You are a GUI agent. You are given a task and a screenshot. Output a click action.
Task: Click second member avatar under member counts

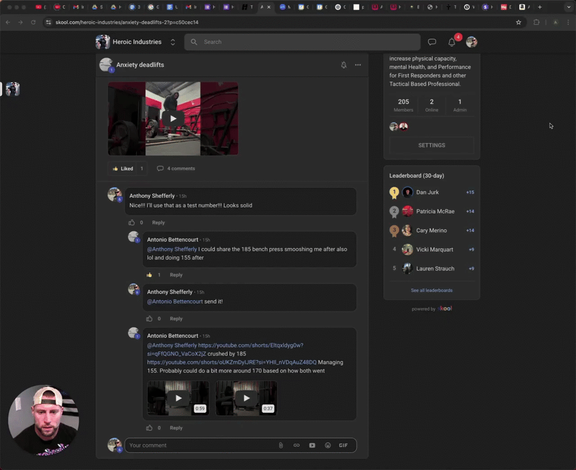[x=403, y=126]
